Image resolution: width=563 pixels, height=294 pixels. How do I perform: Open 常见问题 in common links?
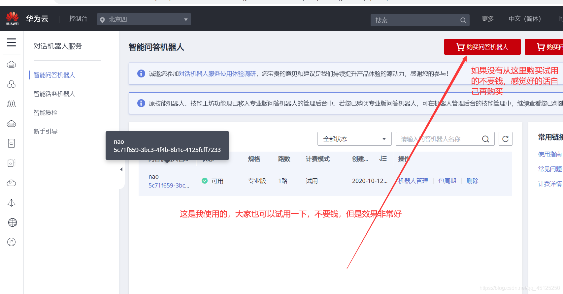tap(550, 169)
